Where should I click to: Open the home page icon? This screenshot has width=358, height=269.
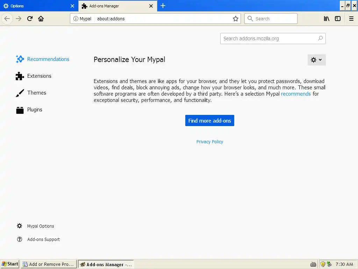pos(41,19)
